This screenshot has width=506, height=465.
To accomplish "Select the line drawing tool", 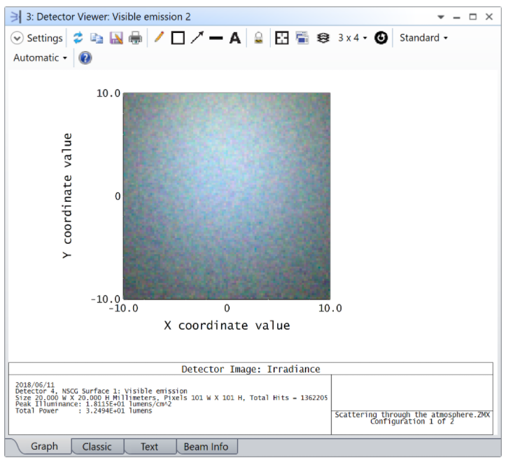I will (x=216, y=38).
